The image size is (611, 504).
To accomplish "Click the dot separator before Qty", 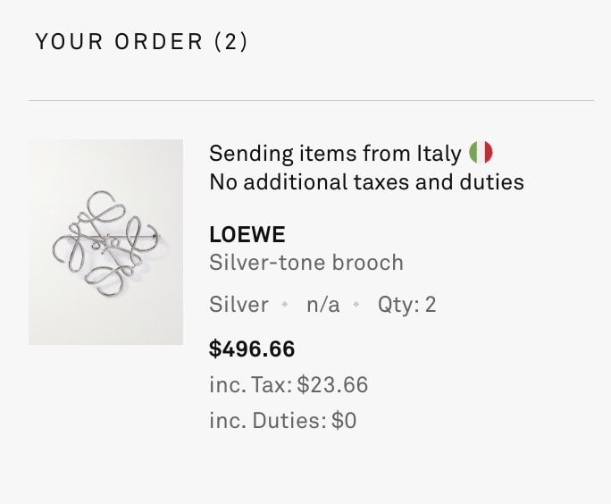I will (x=356, y=305).
